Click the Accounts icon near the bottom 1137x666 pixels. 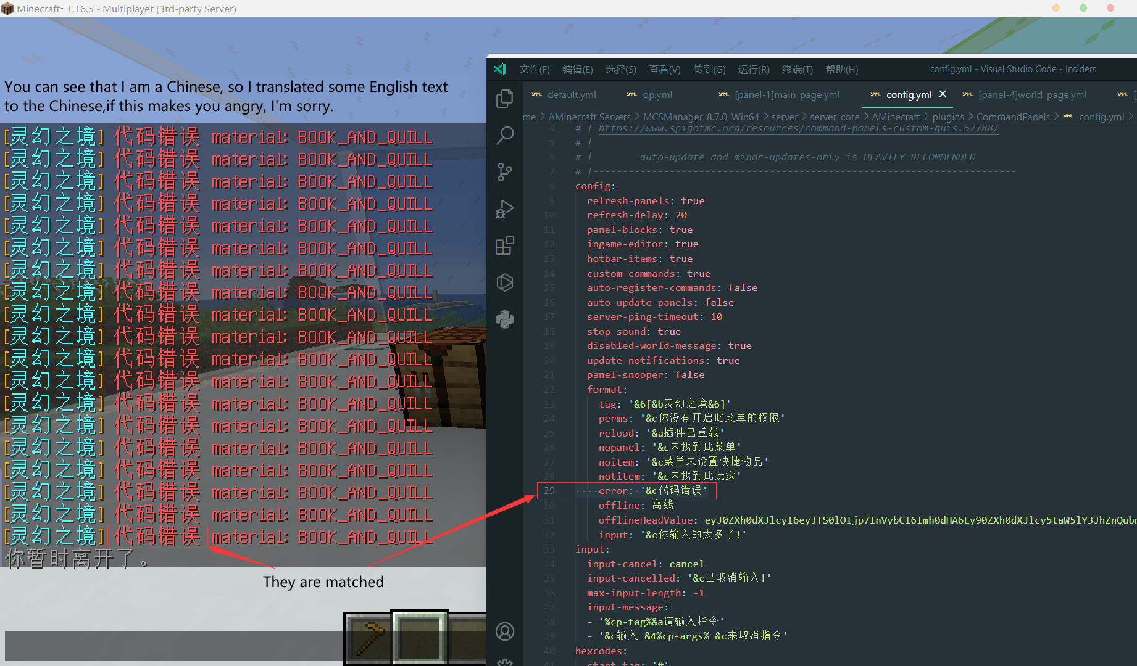click(505, 631)
